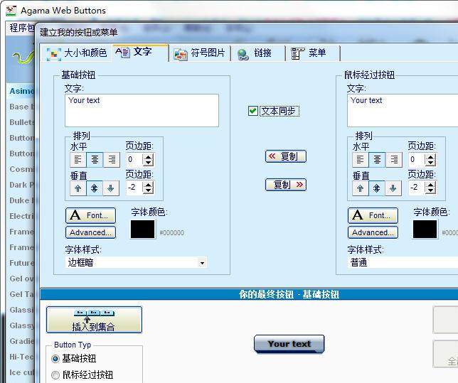The image size is (458, 383).
Task: Open 程序包 menu in main window
Action: pyautogui.click(x=21, y=28)
